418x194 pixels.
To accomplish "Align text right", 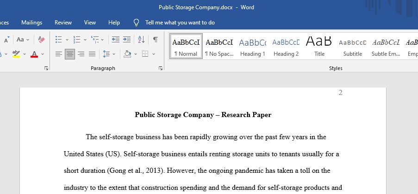I will (x=81, y=54).
